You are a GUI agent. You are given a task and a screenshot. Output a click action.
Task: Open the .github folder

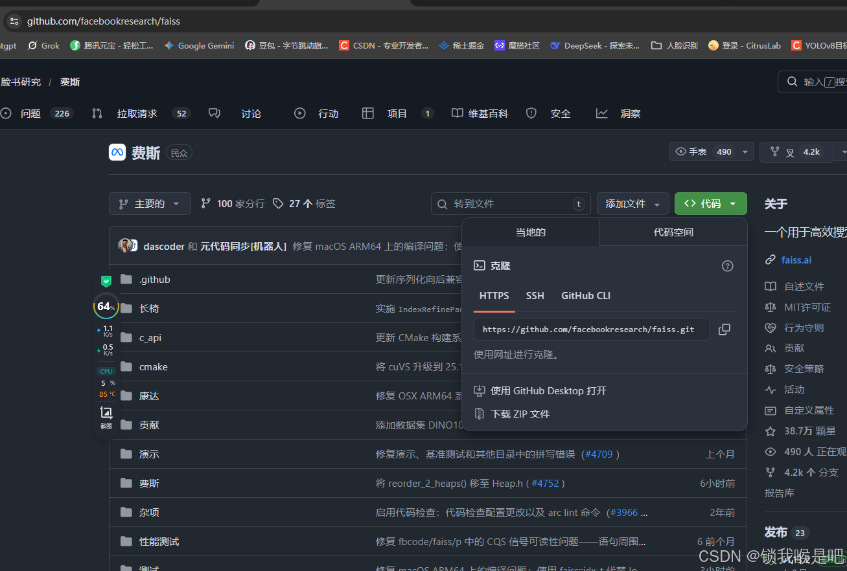pos(155,280)
